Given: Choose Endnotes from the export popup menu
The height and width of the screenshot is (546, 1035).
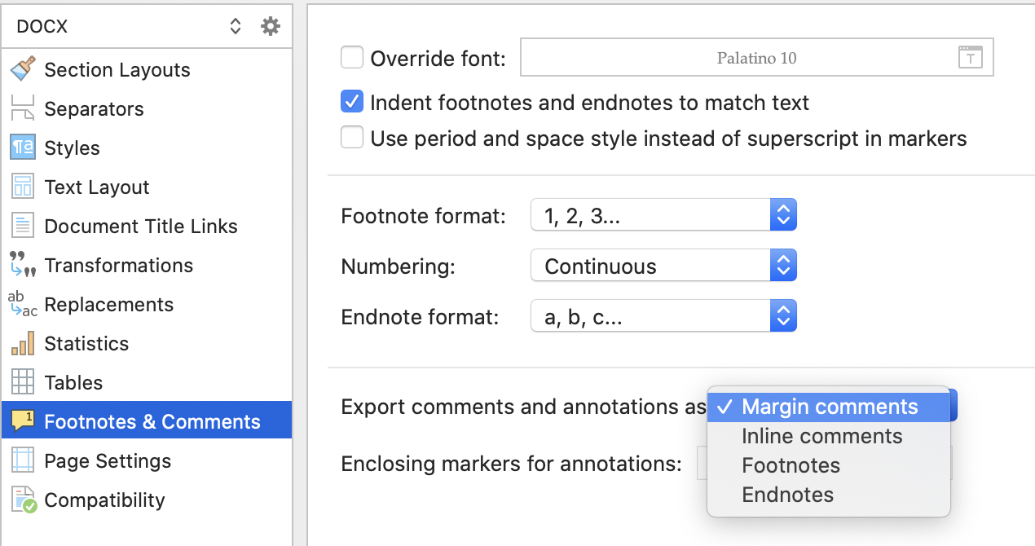Looking at the screenshot, I should [829, 495].
